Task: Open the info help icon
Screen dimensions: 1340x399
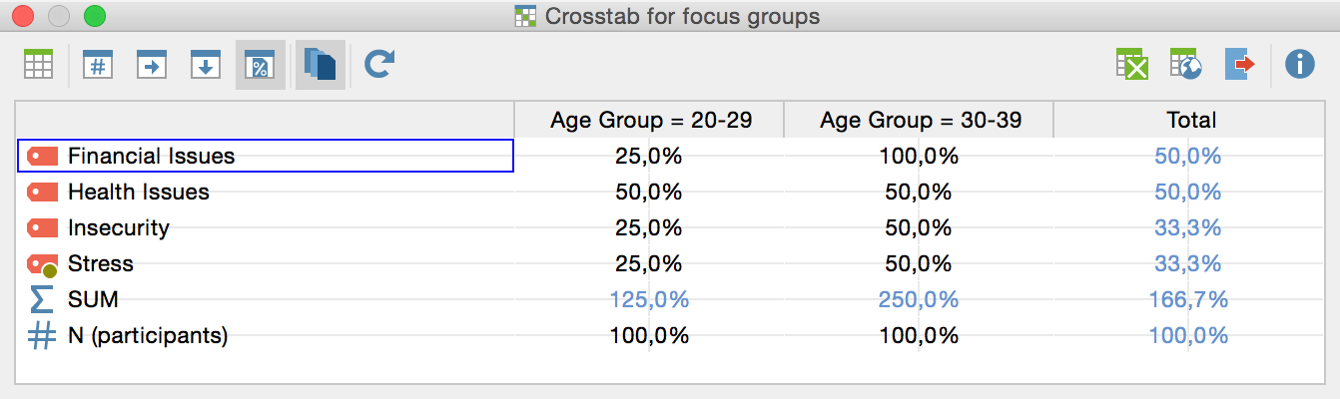Action: pos(1299,66)
